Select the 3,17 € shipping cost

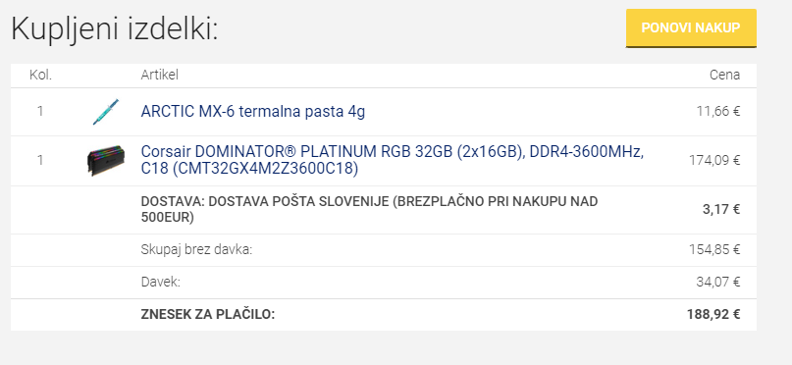[x=721, y=209]
